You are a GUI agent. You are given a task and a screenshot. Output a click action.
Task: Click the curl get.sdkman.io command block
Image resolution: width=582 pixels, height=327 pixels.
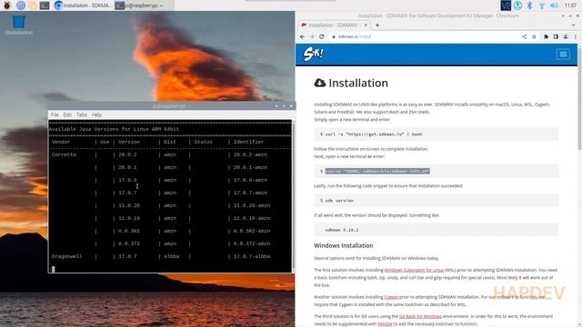436,134
